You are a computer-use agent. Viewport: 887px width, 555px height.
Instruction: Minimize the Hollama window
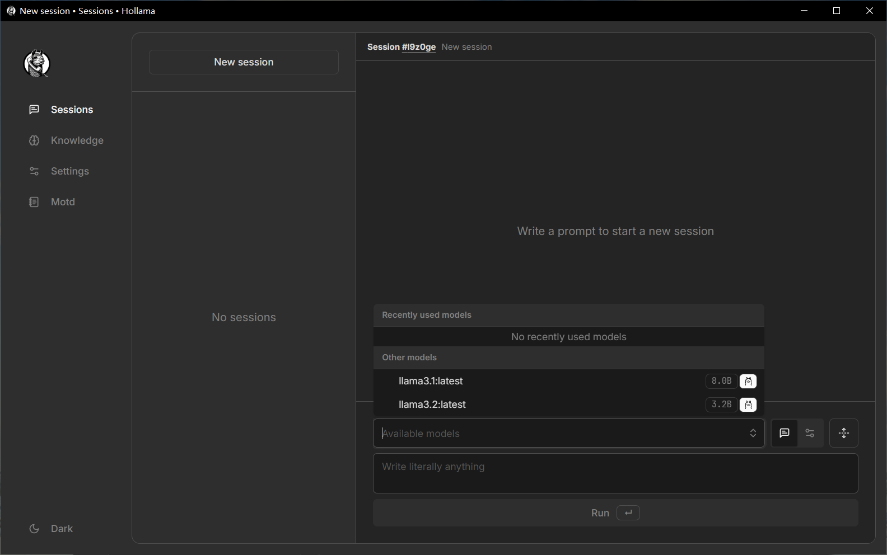pyautogui.click(x=804, y=11)
